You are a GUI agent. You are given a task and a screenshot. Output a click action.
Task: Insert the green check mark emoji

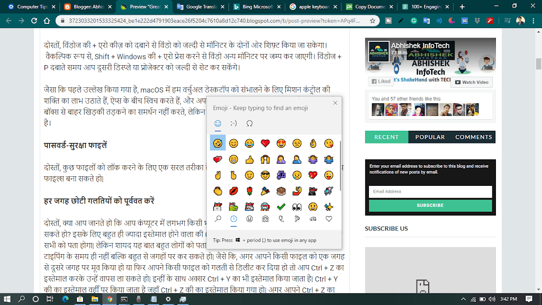click(x=282, y=206)
